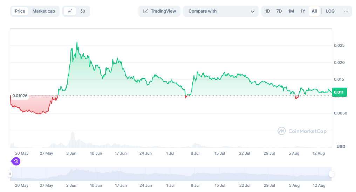Screen dimensions: 356x192
Task: Switch to line chart view
Action: (x=70, y=11)
